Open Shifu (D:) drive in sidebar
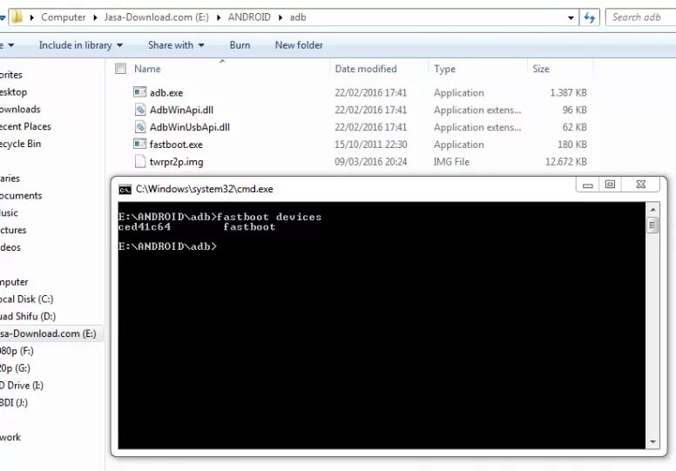Screen dimensions: 676x471 point(28,316)
